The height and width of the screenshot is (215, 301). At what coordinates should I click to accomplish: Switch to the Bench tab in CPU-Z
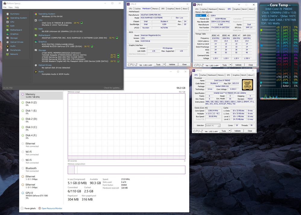coord(244,75)
